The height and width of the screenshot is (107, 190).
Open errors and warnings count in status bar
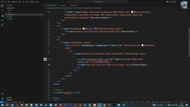click(x=15, y=102)
